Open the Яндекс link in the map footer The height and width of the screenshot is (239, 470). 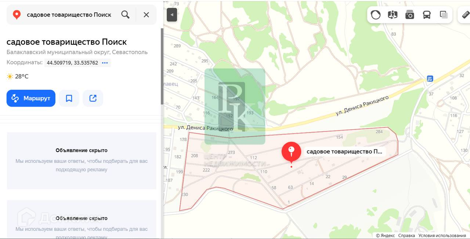pos(385,235)
